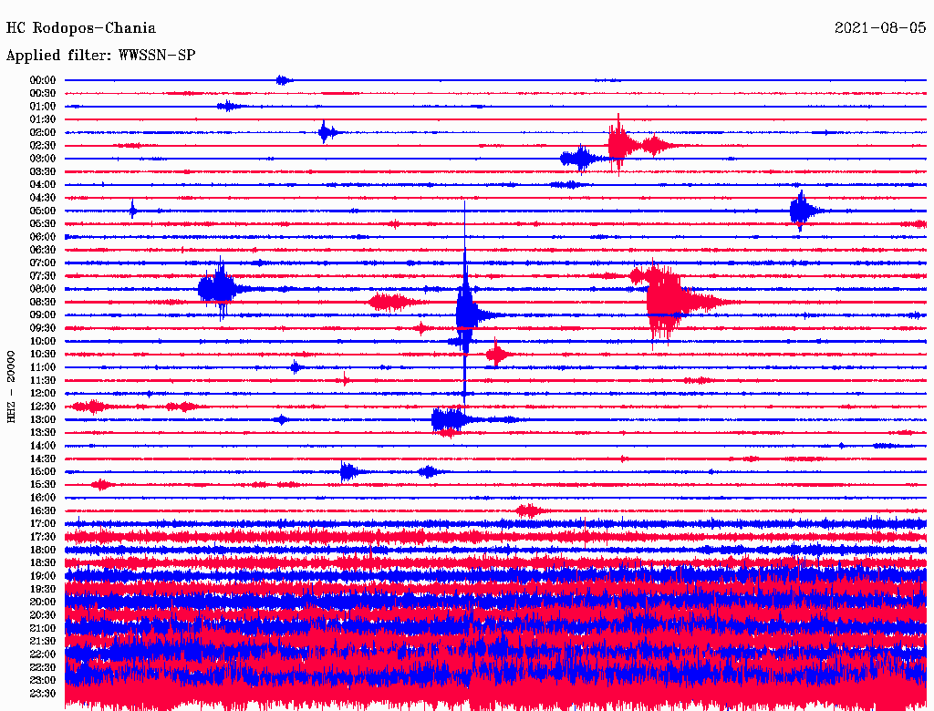Viewport: 934px width, 711px height.
Task: Click the '08:00' time label
Action: pos(43,289)
